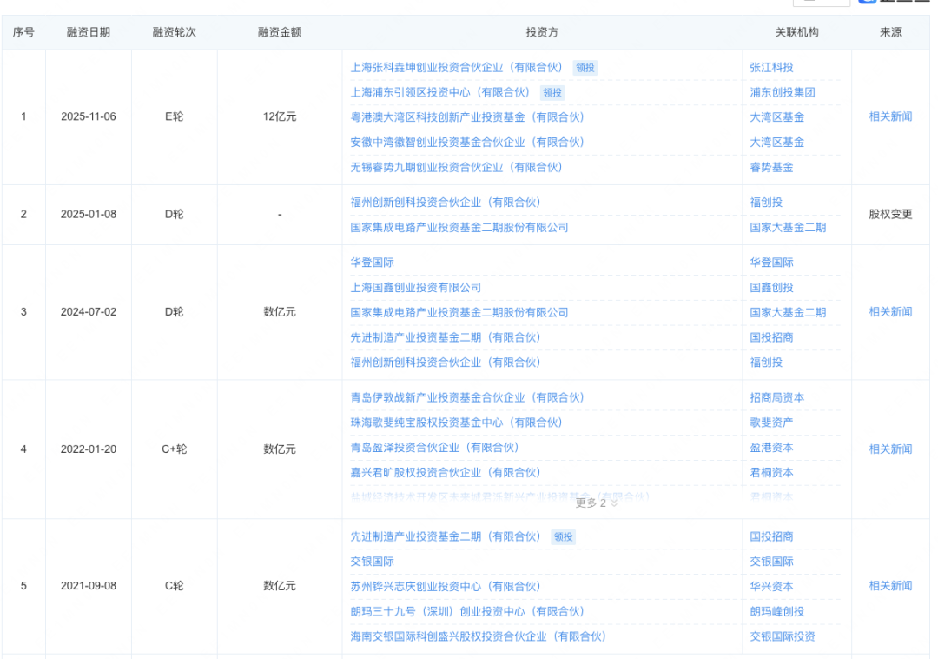Select the date 2022-01-20
This screenshot has width=938, height=659.
(89, 449)
